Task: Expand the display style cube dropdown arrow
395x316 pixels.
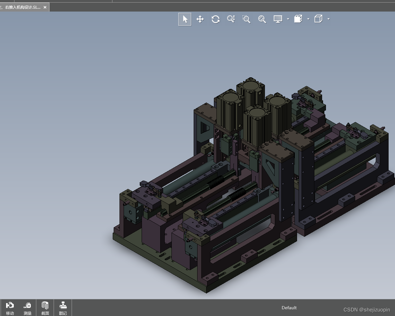Action: point(329,19)
